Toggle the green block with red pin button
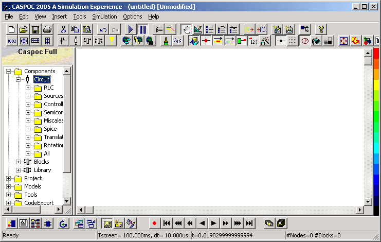 coord(242,41)
